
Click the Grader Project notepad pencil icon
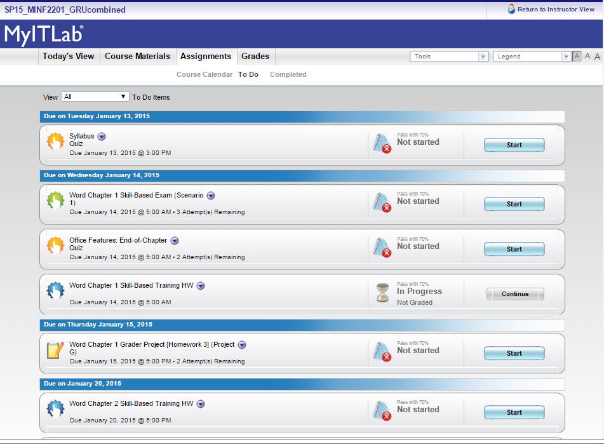click(x=55, y=349)
